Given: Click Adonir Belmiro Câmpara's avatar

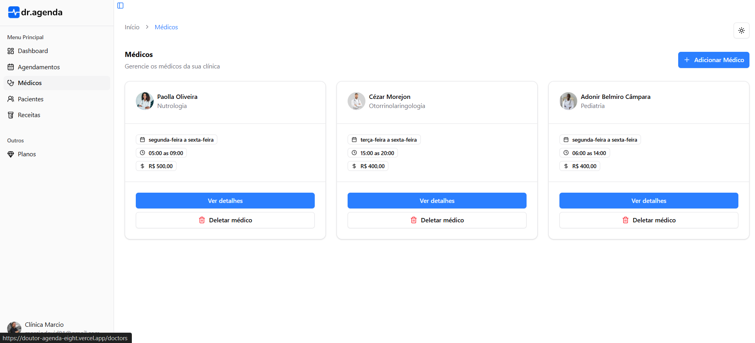Looking at the screenshot, I should [x=568, y=101].
